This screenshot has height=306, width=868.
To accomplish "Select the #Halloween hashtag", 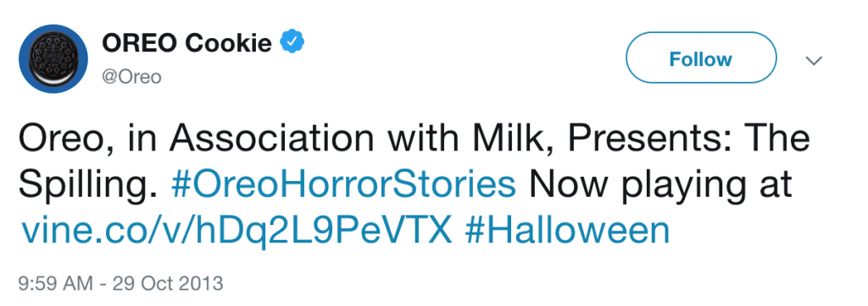I will (x=567, y=232).
